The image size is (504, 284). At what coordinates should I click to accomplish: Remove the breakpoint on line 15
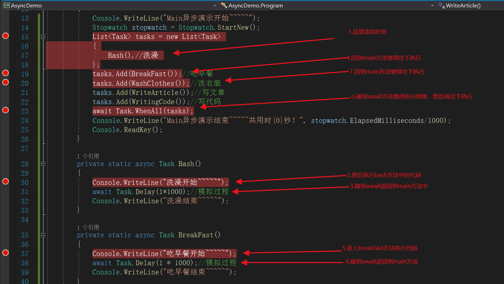pyautogui.click(x=5, y=35)
